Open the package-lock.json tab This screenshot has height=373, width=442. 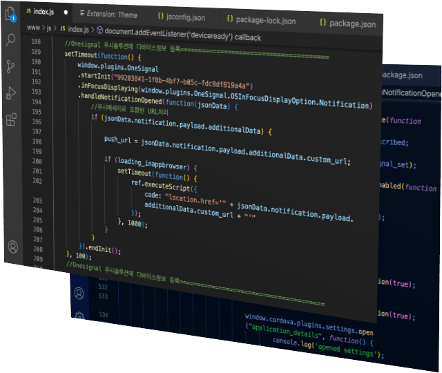(263, 21)
